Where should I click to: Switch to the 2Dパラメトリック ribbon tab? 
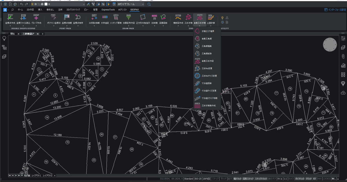tap(73, 10)
